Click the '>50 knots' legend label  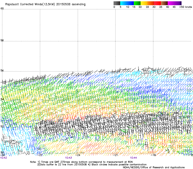click(x=185, y=7)
